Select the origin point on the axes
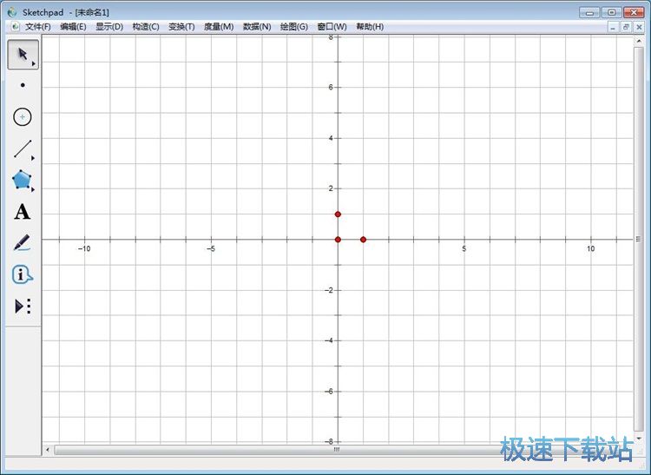 (338, 240)
